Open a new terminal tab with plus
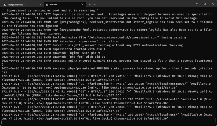The height and width of the screenshot is (126, 217). tap(90, 5)
